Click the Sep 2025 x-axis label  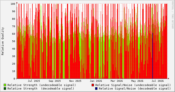pyautogui.click(x=55, y=81)
